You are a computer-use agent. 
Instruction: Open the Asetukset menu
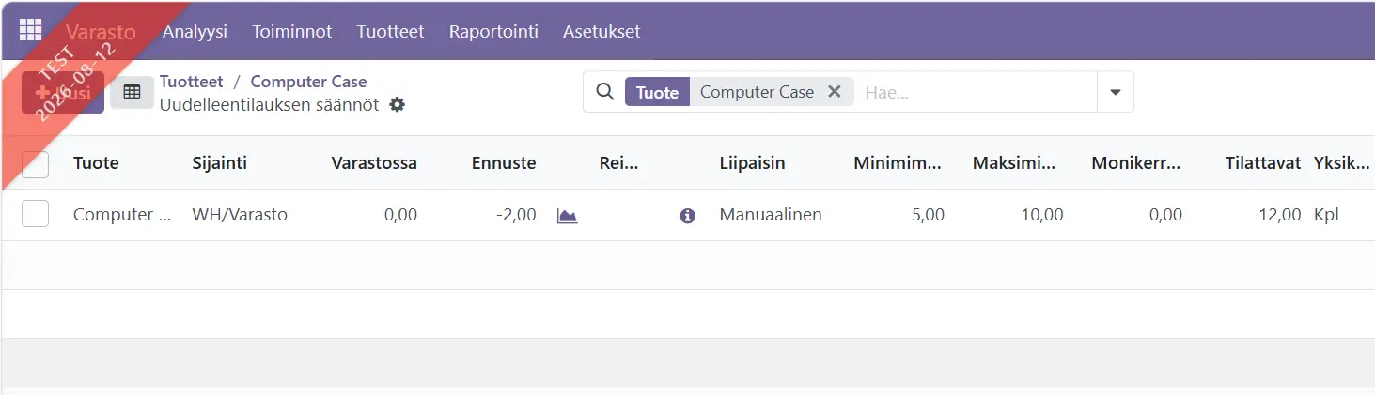pyautogui.click(x=602, y=31)
